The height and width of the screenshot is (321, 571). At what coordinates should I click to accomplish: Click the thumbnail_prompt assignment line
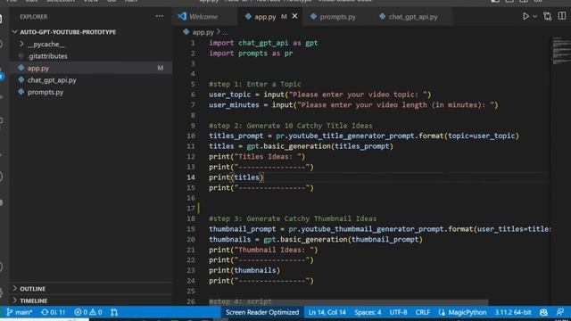point(379,229)
